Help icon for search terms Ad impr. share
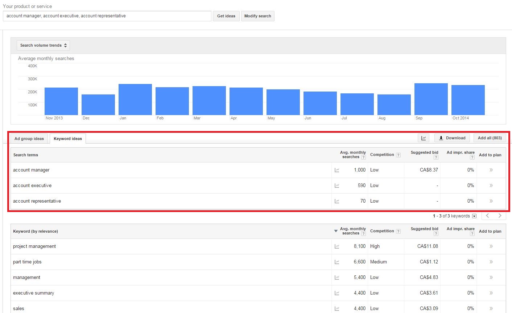The image size is (512, 313). 472,157
